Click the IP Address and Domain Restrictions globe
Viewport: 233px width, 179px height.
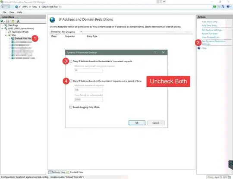coord(53,20)
